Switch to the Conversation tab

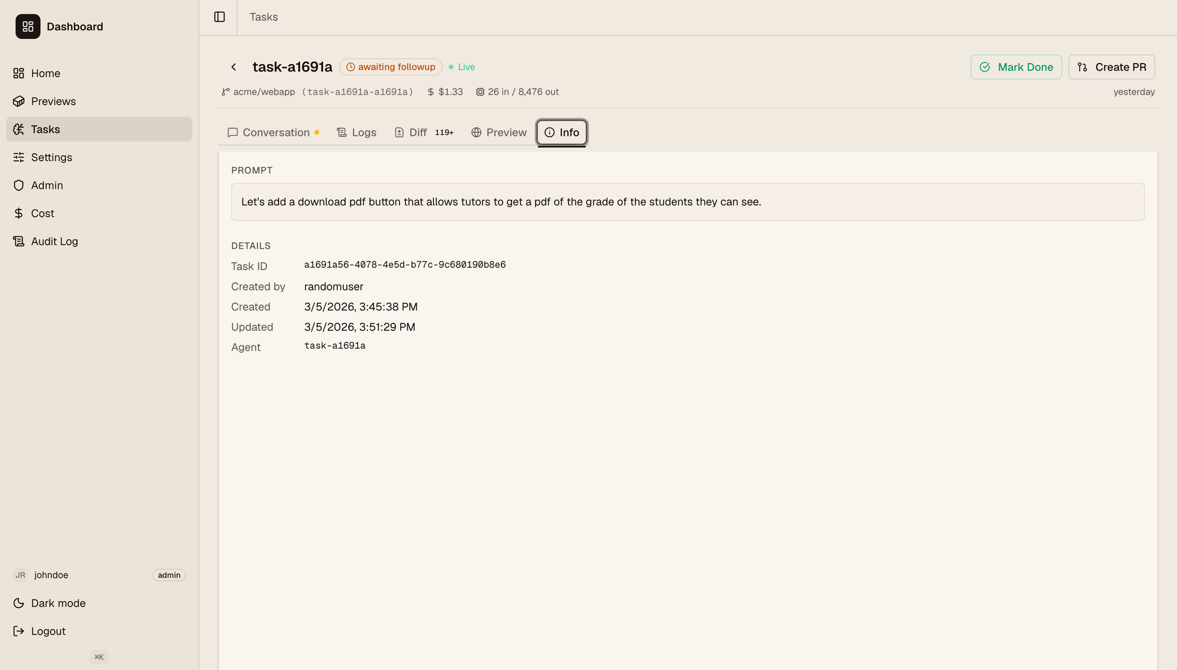click(x=275, y=132)
